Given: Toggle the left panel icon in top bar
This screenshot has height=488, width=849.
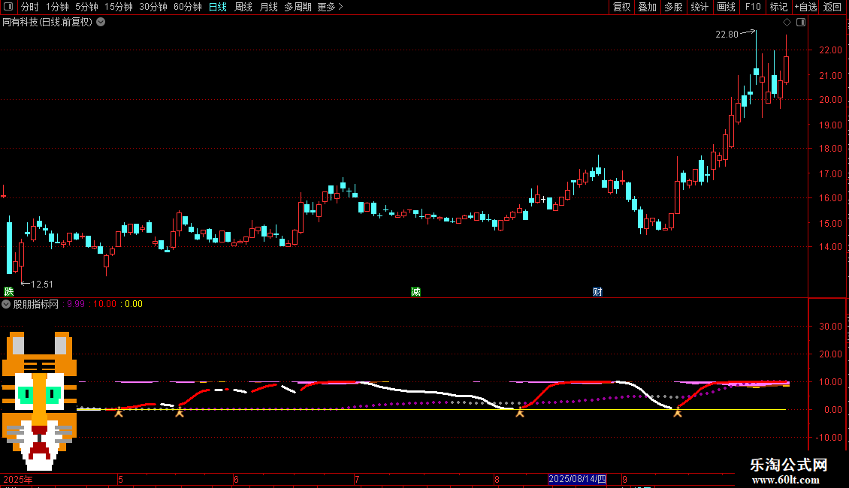Looking at the screenshot, I should click(8, 7).
